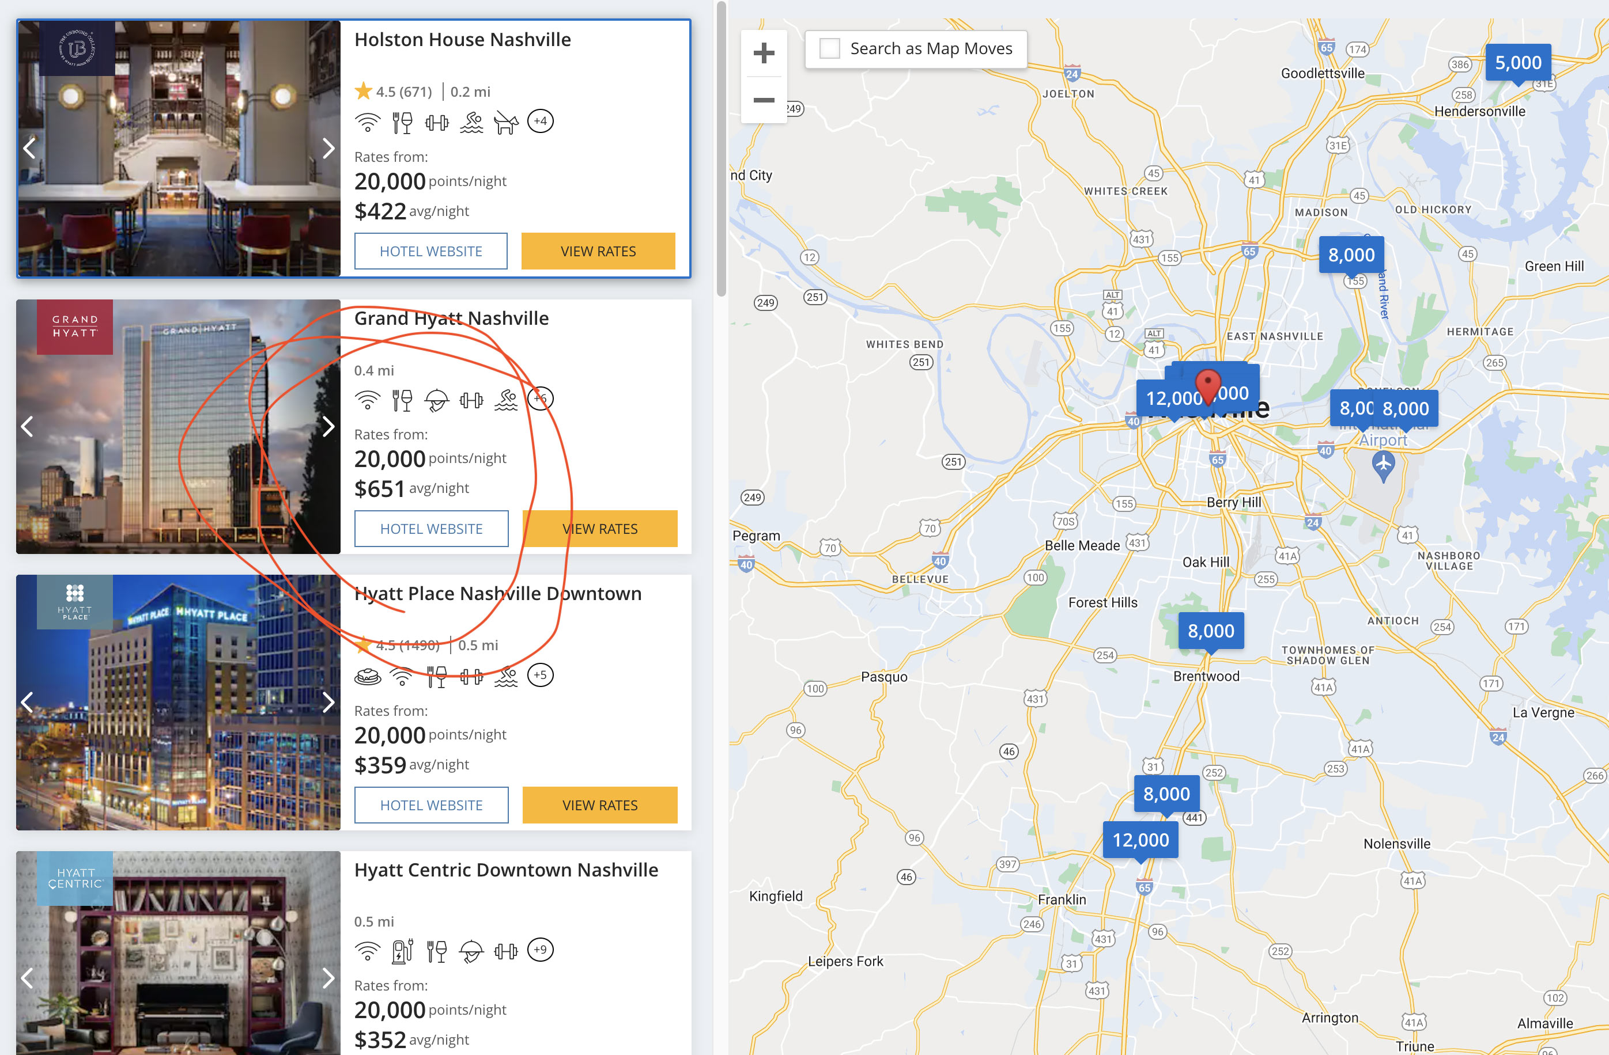Enable Search as Map Moves checkbox

[x=829, y=48]
